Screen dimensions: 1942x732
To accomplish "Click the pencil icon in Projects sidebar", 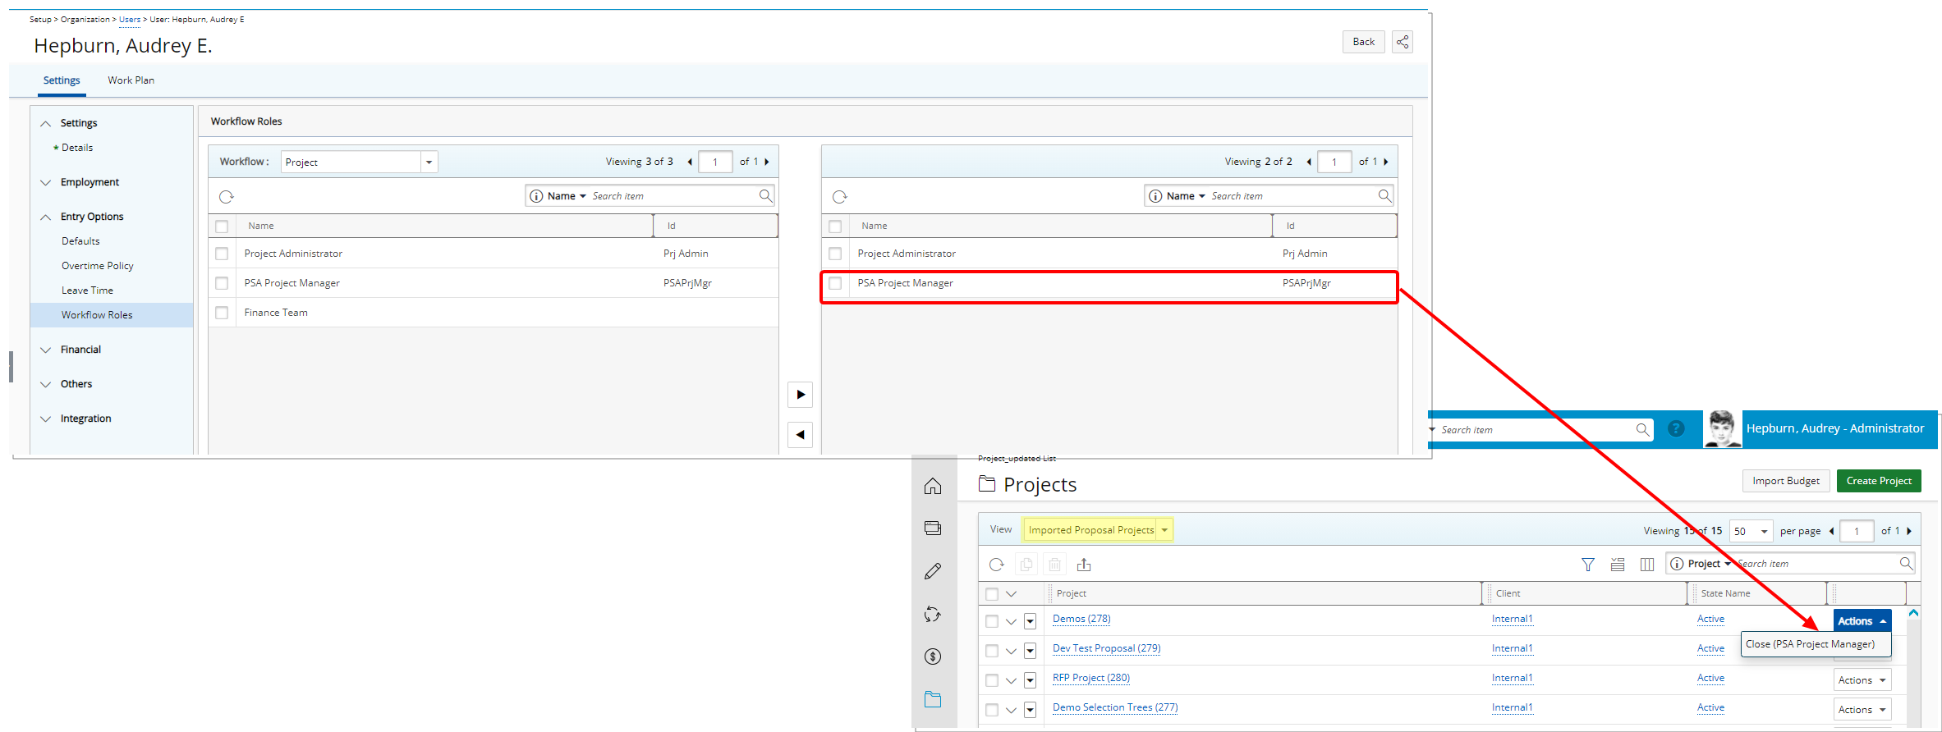I will (x=933, y=571).
